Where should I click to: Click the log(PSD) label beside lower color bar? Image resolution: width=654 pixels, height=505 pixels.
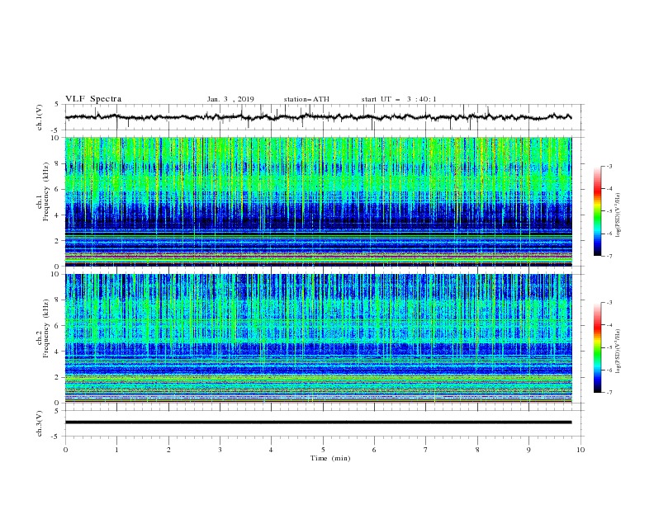pos(618,352)
